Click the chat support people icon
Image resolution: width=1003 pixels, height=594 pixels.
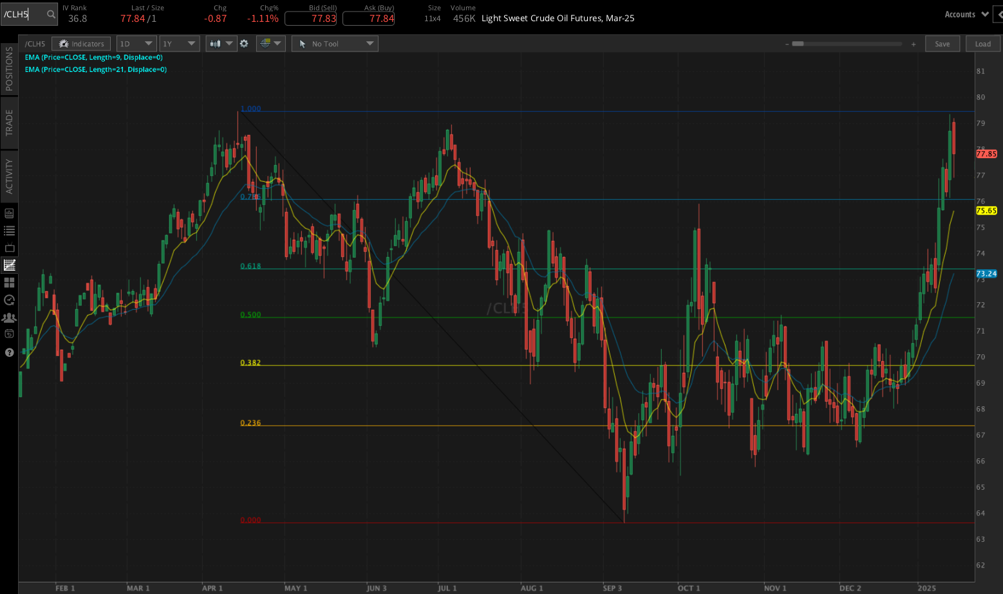pyautogui.click(x=9, y=317)
